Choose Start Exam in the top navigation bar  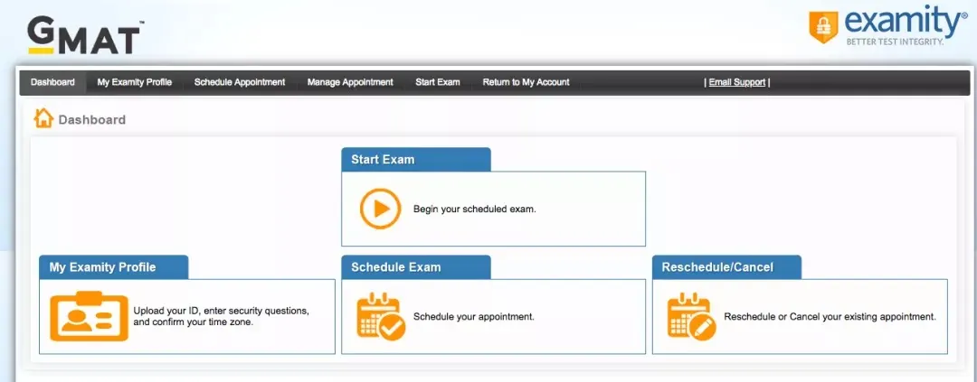click(x=438, y=82)
